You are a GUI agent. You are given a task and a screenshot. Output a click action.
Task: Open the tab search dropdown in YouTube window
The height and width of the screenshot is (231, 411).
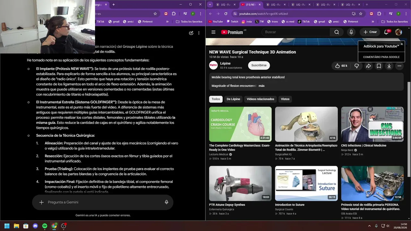click(210, 4)
